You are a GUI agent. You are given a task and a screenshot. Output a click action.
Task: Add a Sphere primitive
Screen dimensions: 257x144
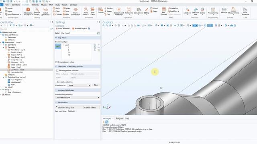tap(67, 8)
